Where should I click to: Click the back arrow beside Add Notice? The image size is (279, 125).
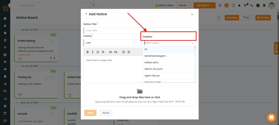click(x=86, y=14)
